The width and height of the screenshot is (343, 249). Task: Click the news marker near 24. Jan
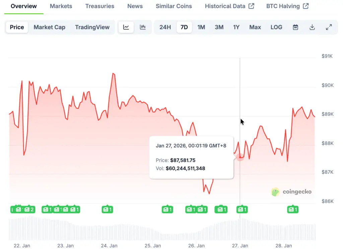point(107,210)
